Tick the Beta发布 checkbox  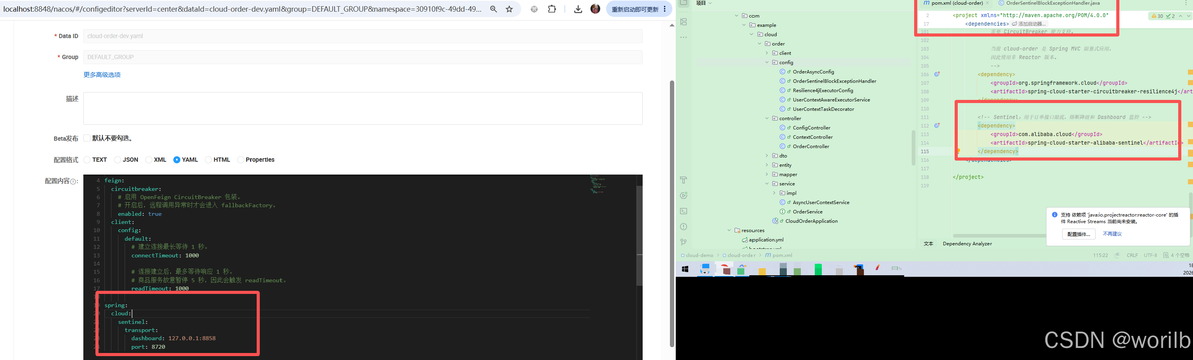(x=86, y=138)
